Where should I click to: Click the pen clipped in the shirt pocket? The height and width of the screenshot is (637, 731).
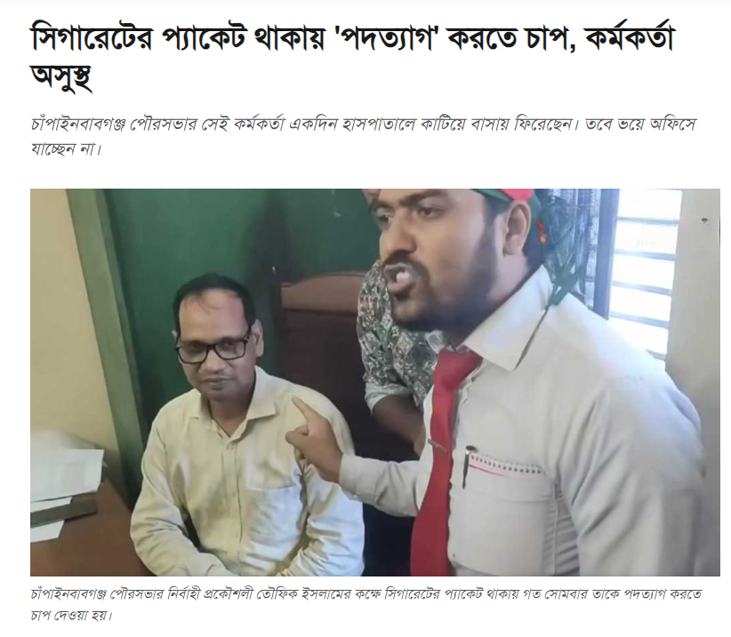coord(468,466)
